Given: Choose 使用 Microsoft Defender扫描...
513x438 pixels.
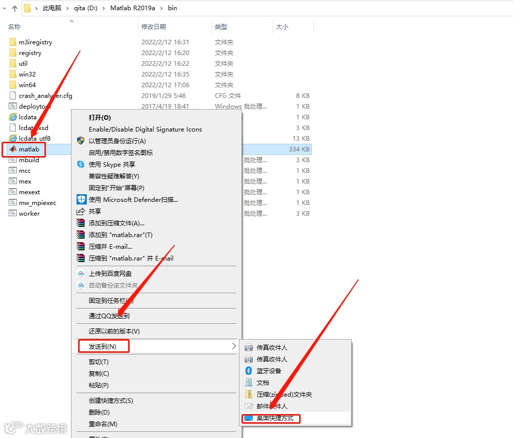Looking at the screenshot, I should 133,199.
